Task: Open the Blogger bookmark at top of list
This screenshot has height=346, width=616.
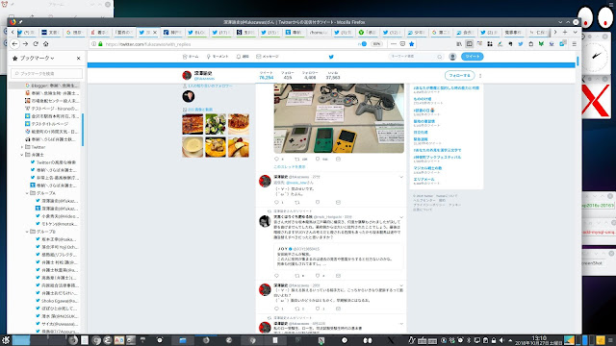Action: [51, 86]
